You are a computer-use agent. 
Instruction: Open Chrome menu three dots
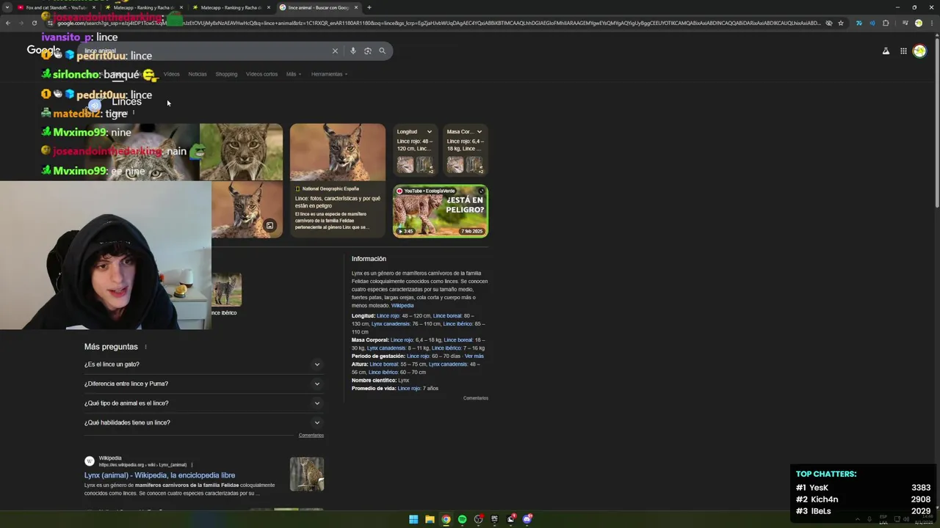[933, 23]
